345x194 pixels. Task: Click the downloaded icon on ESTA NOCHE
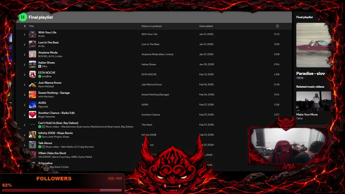[40, 77]
